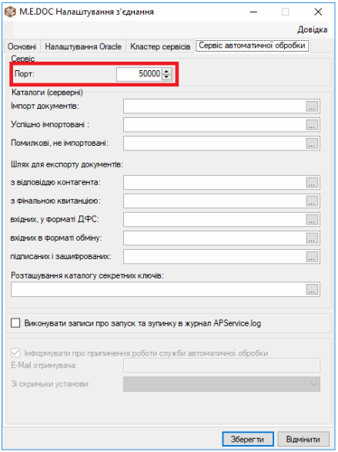Enable APService.log start and stop logging checkbox
338x452 pixels.
tap(15, 323)
